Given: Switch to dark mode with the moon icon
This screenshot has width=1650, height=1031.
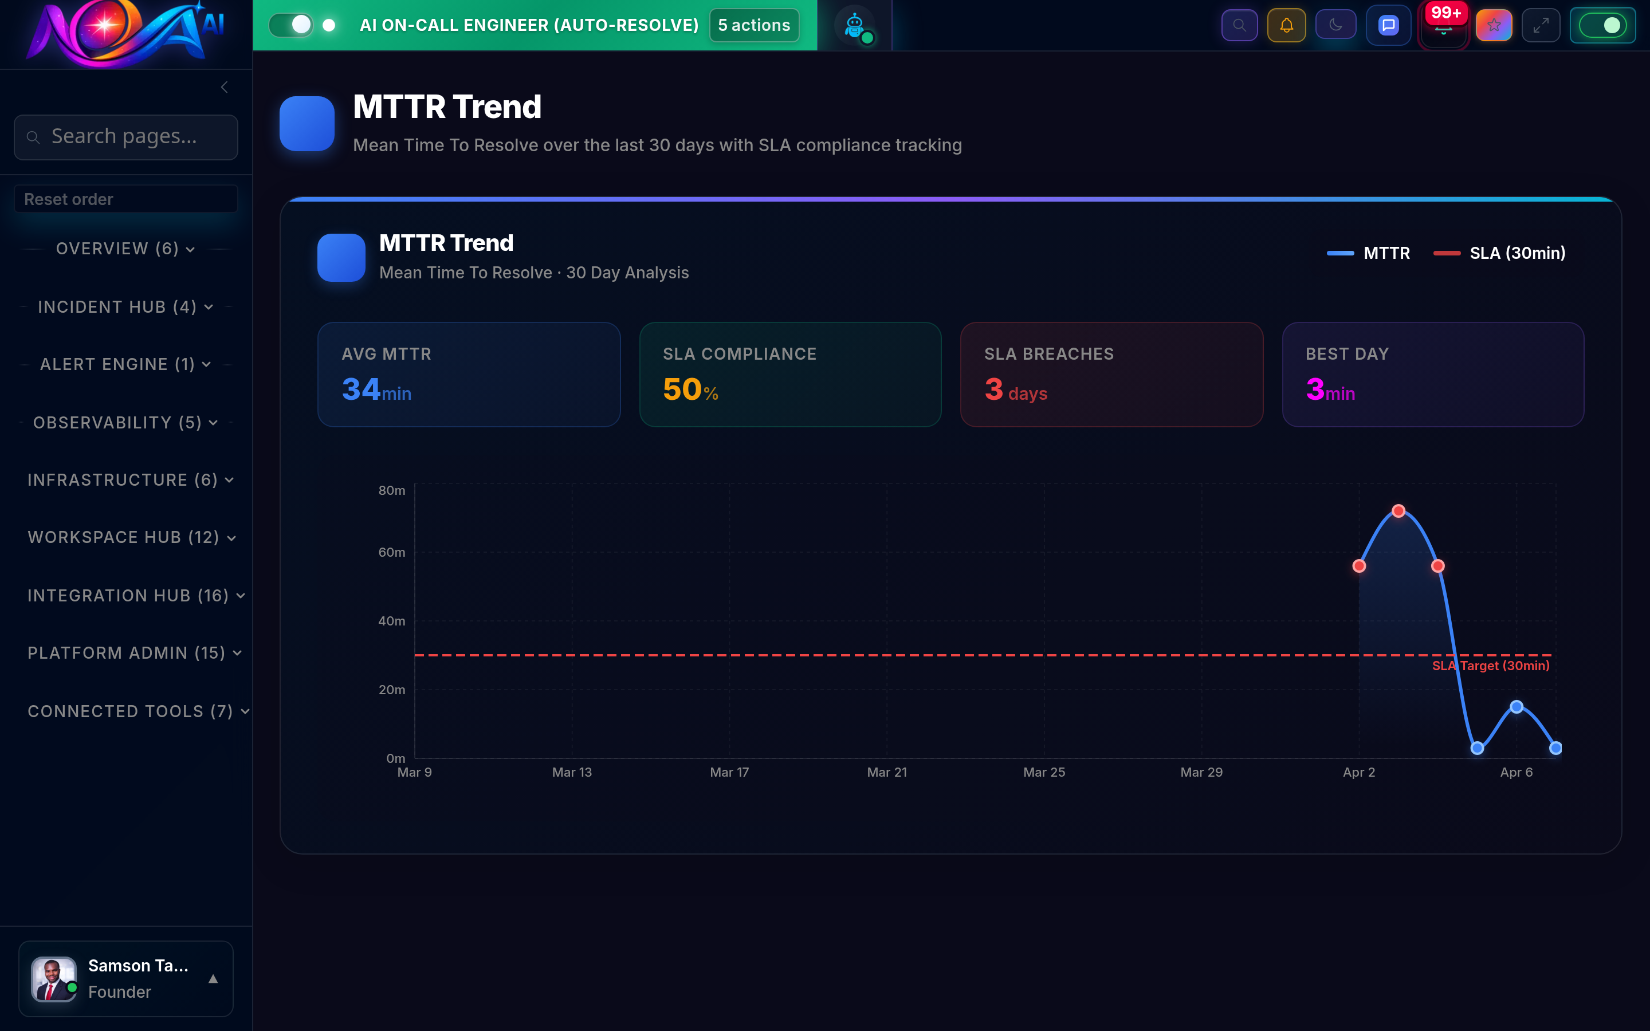Looking at the screenshot, I should coord(1335,25).
